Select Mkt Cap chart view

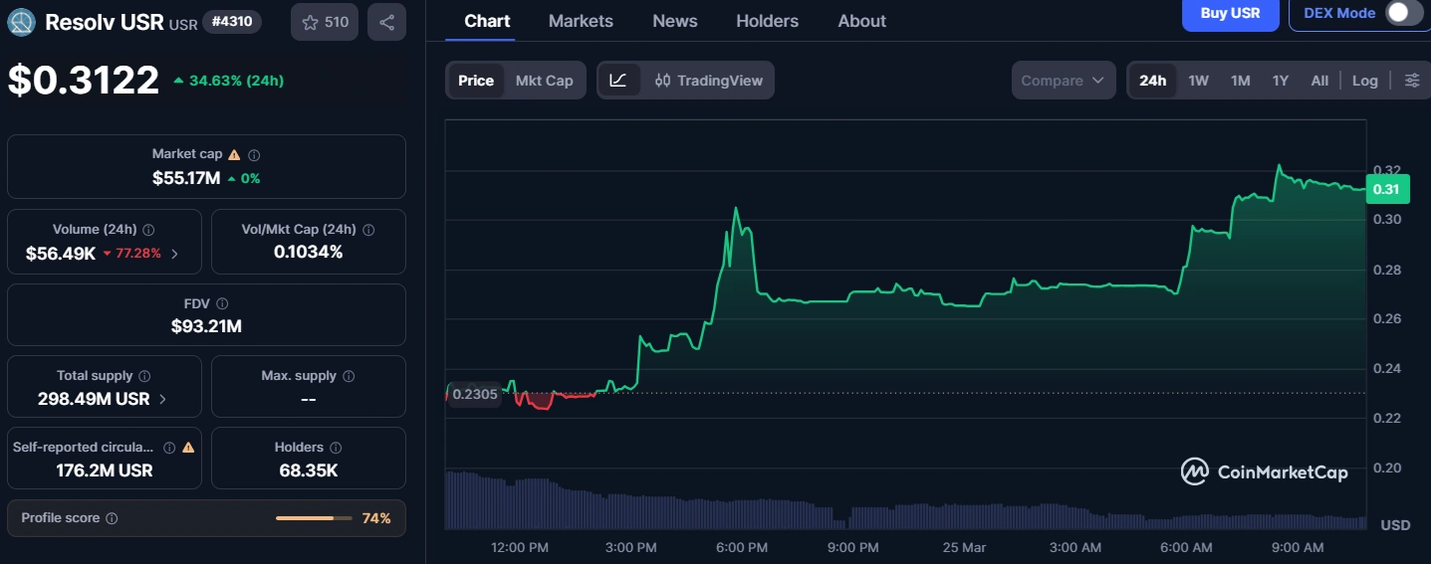pos(545,81)
